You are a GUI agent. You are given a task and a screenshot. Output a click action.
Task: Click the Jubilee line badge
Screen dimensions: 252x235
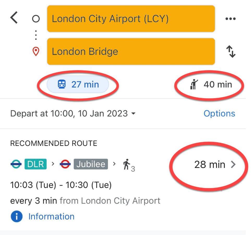tap(91, 164)
